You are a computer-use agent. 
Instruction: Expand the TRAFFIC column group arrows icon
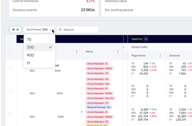(146, 39)
